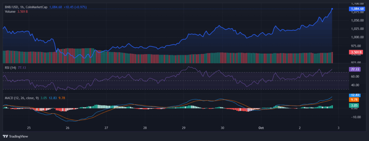Select the RSI (14) indicator label
369x141 pixels.
pyautogui.click(x=10, y=68)
